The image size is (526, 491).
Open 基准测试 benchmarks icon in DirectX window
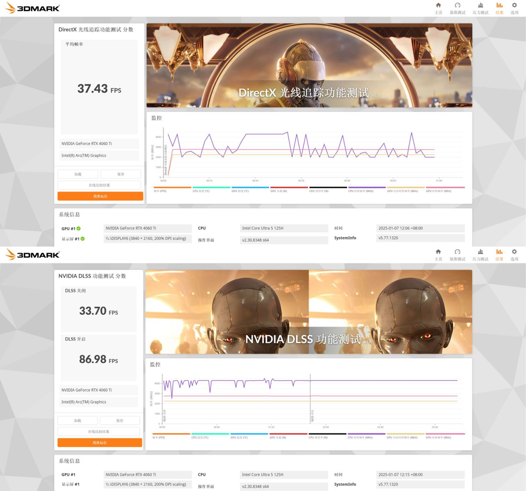pyautogui.click(x=457, y=8)
